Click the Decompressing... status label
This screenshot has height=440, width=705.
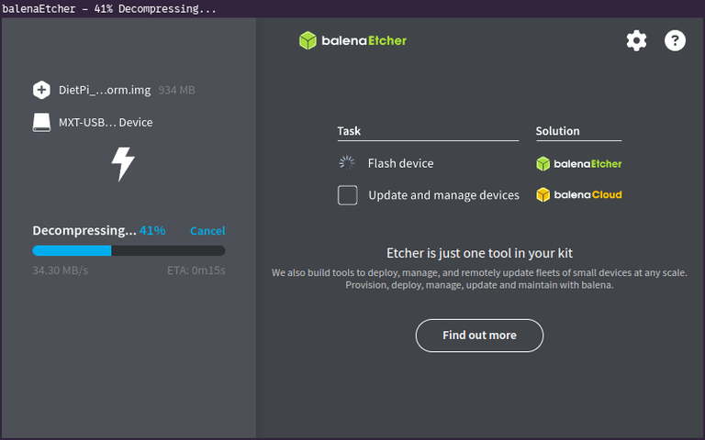(x=84, y=231)
